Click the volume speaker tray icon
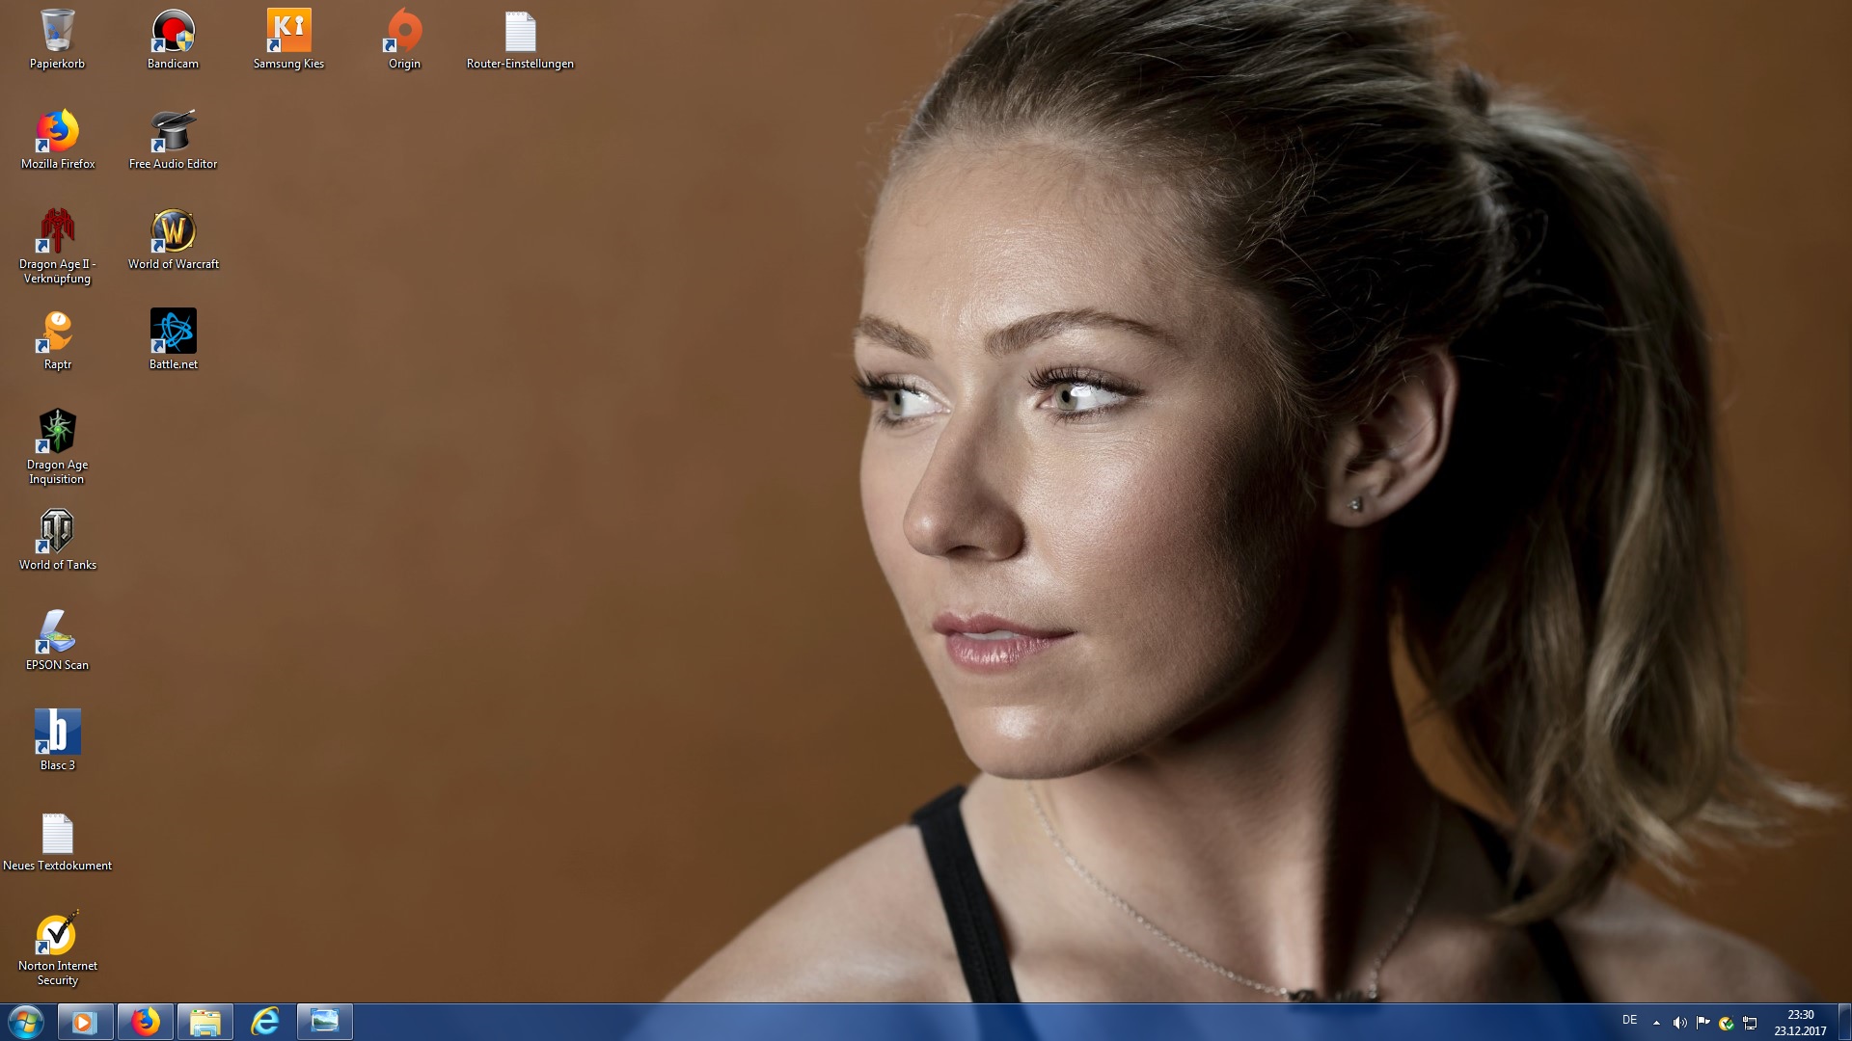 (1679, 1023)
